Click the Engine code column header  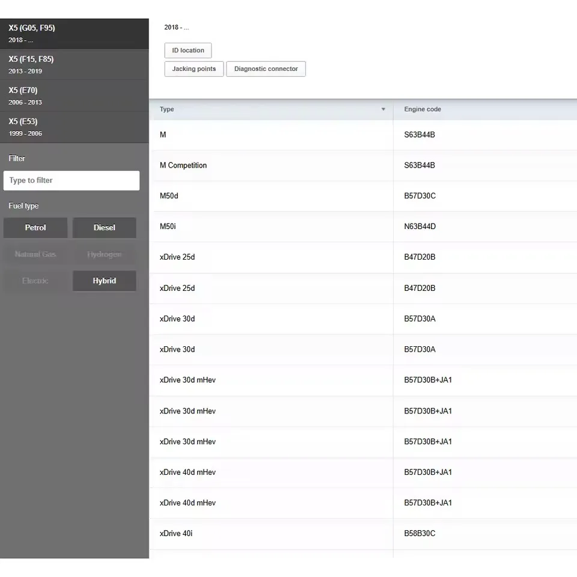[485, 109]
